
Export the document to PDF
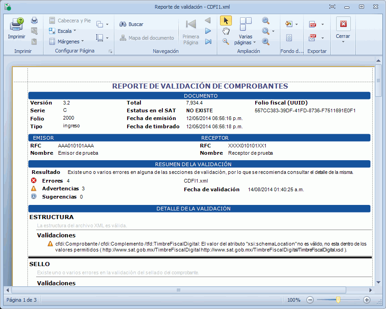[x=313, y=24]
